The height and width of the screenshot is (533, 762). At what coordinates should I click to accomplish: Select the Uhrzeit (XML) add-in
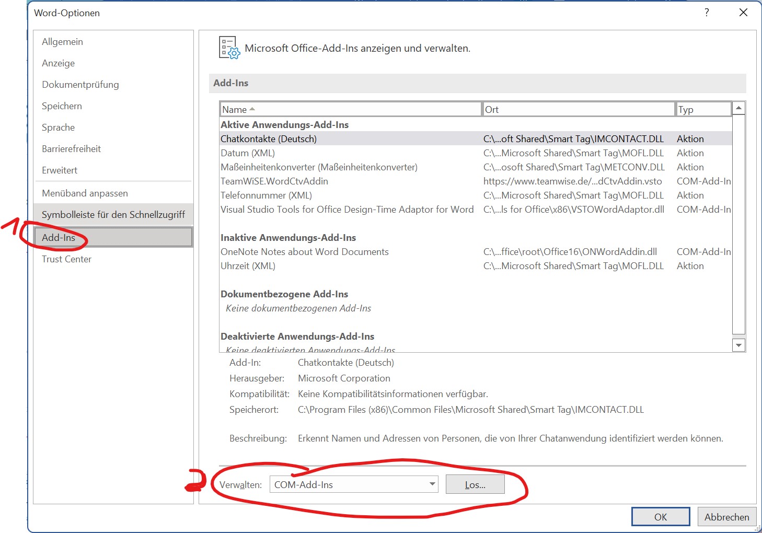coord(248,266)
